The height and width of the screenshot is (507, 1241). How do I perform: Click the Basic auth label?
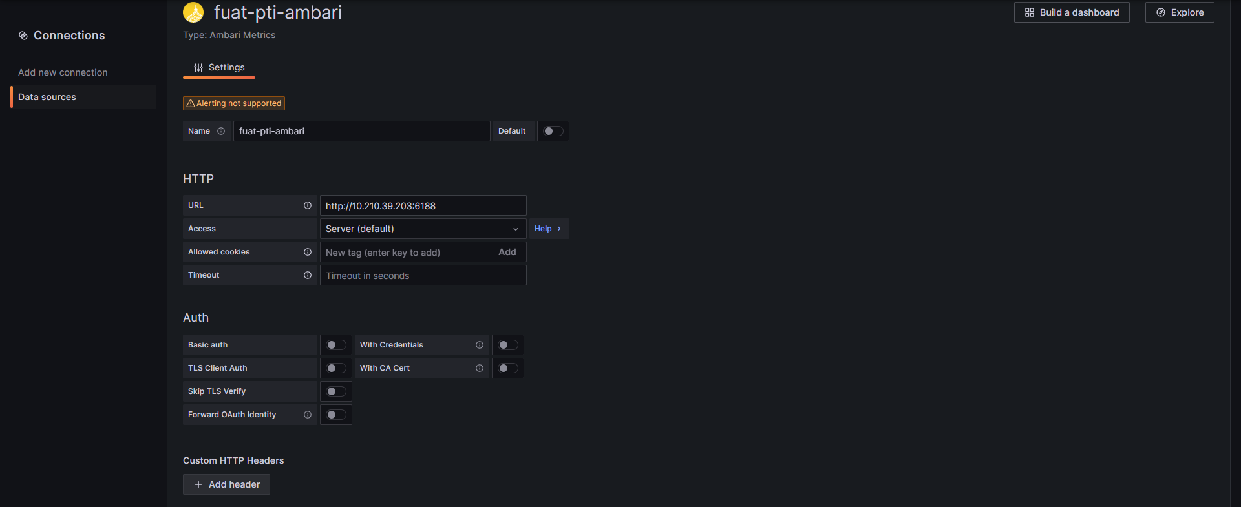point(207,345)
